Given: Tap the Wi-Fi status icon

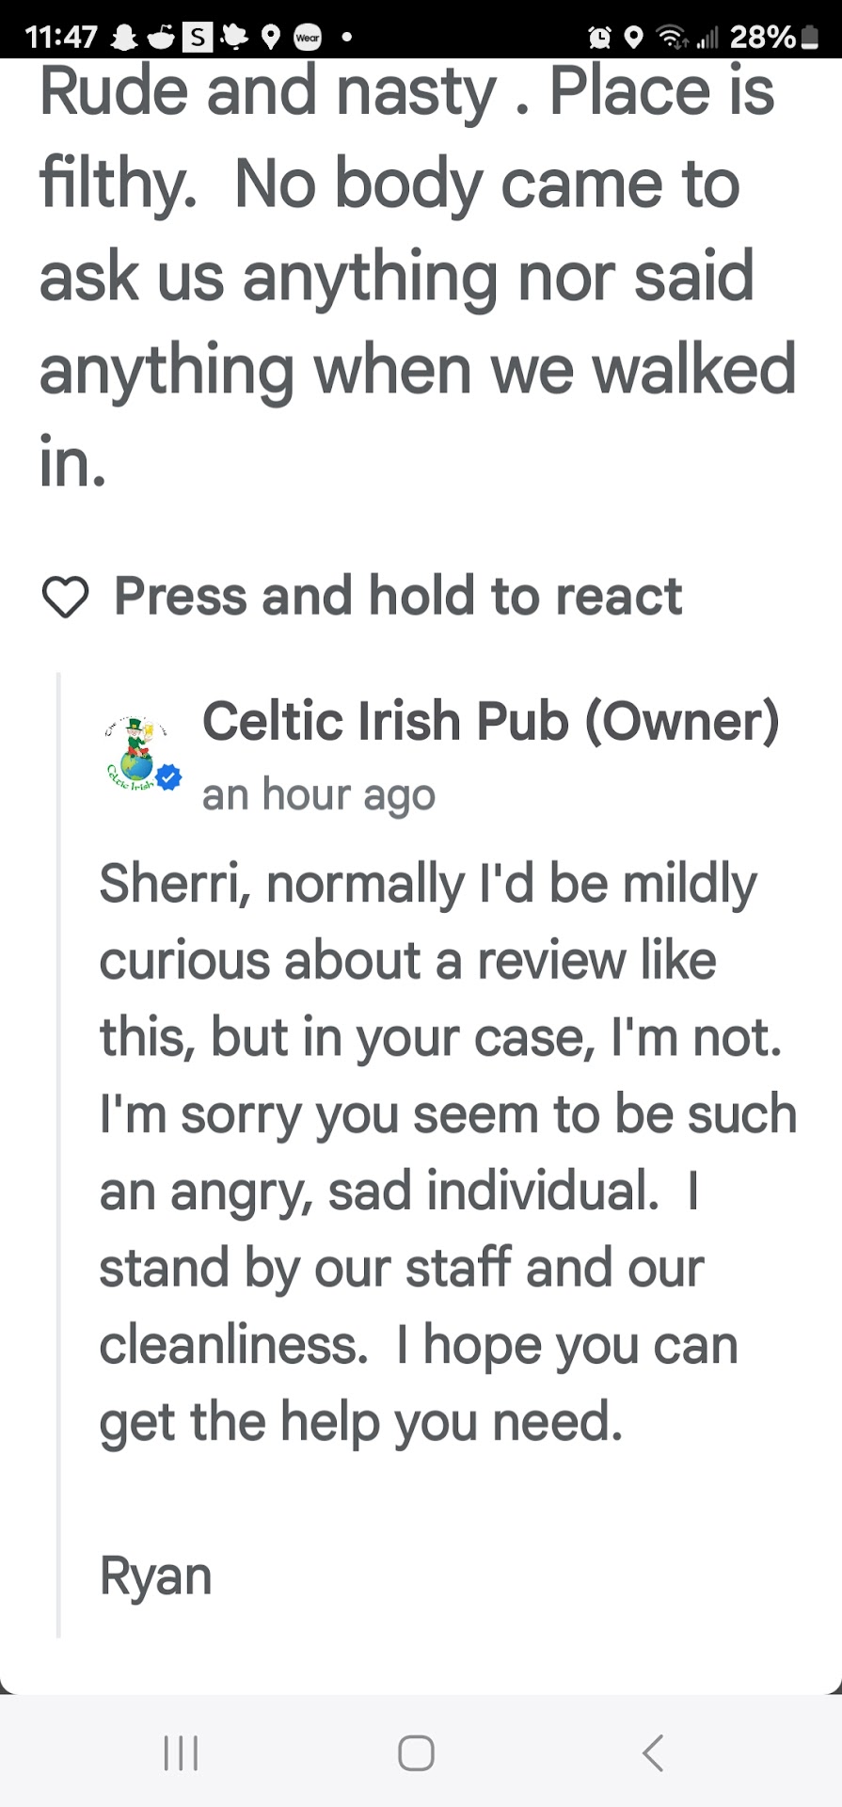Looking at the screenshot, I should [672, 38].
